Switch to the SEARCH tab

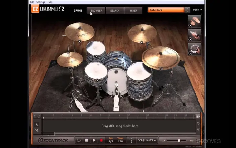point(115,10)
